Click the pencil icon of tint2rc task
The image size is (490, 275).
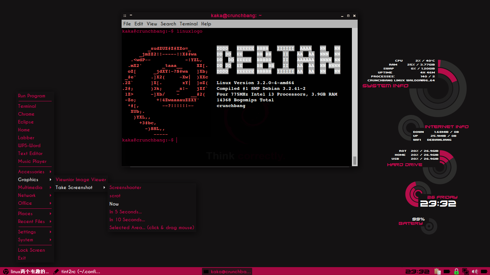[x=56, y=271]
